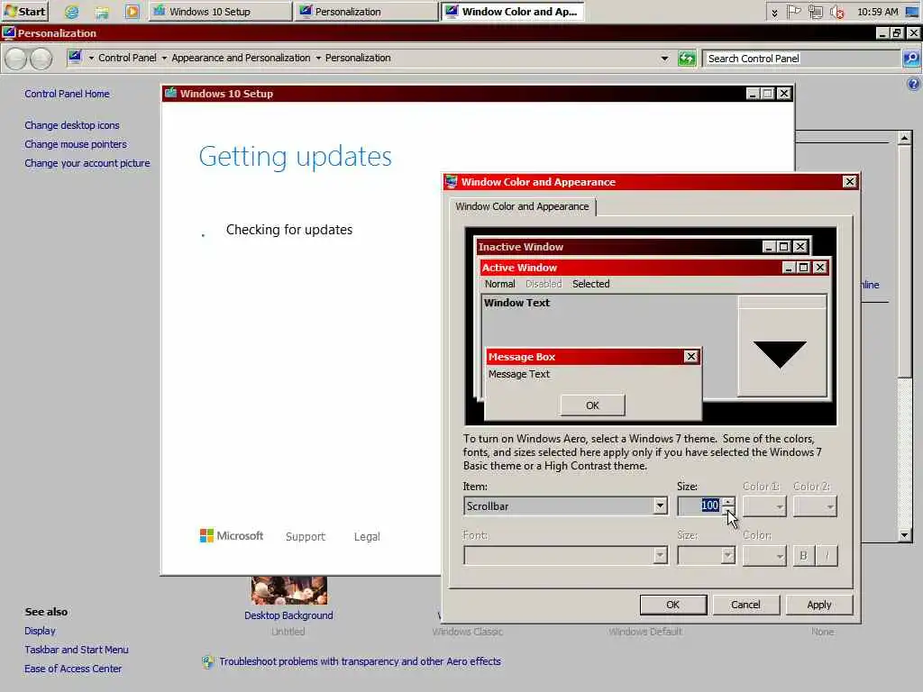Image resolution: width=923 pixels, height=692 pixels.
Task: Click Control Panel breadcrumb
Action: click(127, 58)
